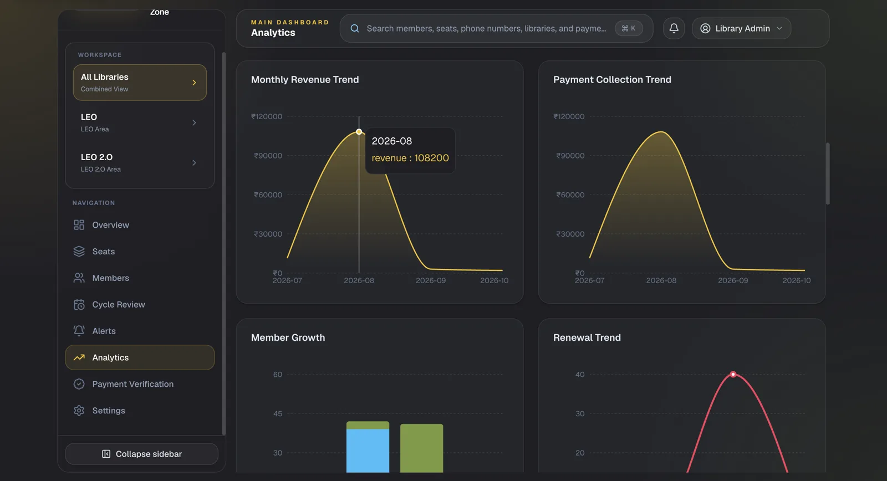
Task: Navigate to Cycle Review
Action: pyautogui.click(x=140, y=305)
